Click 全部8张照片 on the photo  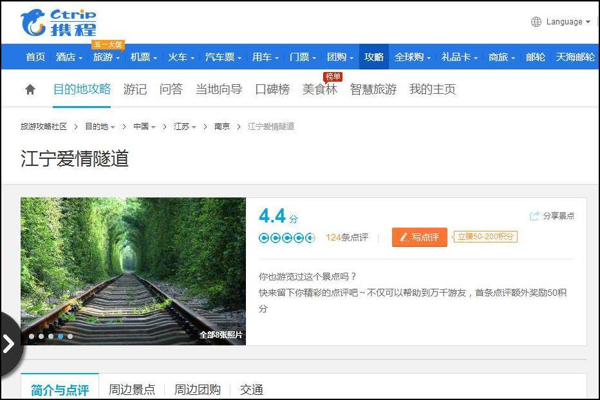point(221,335)
